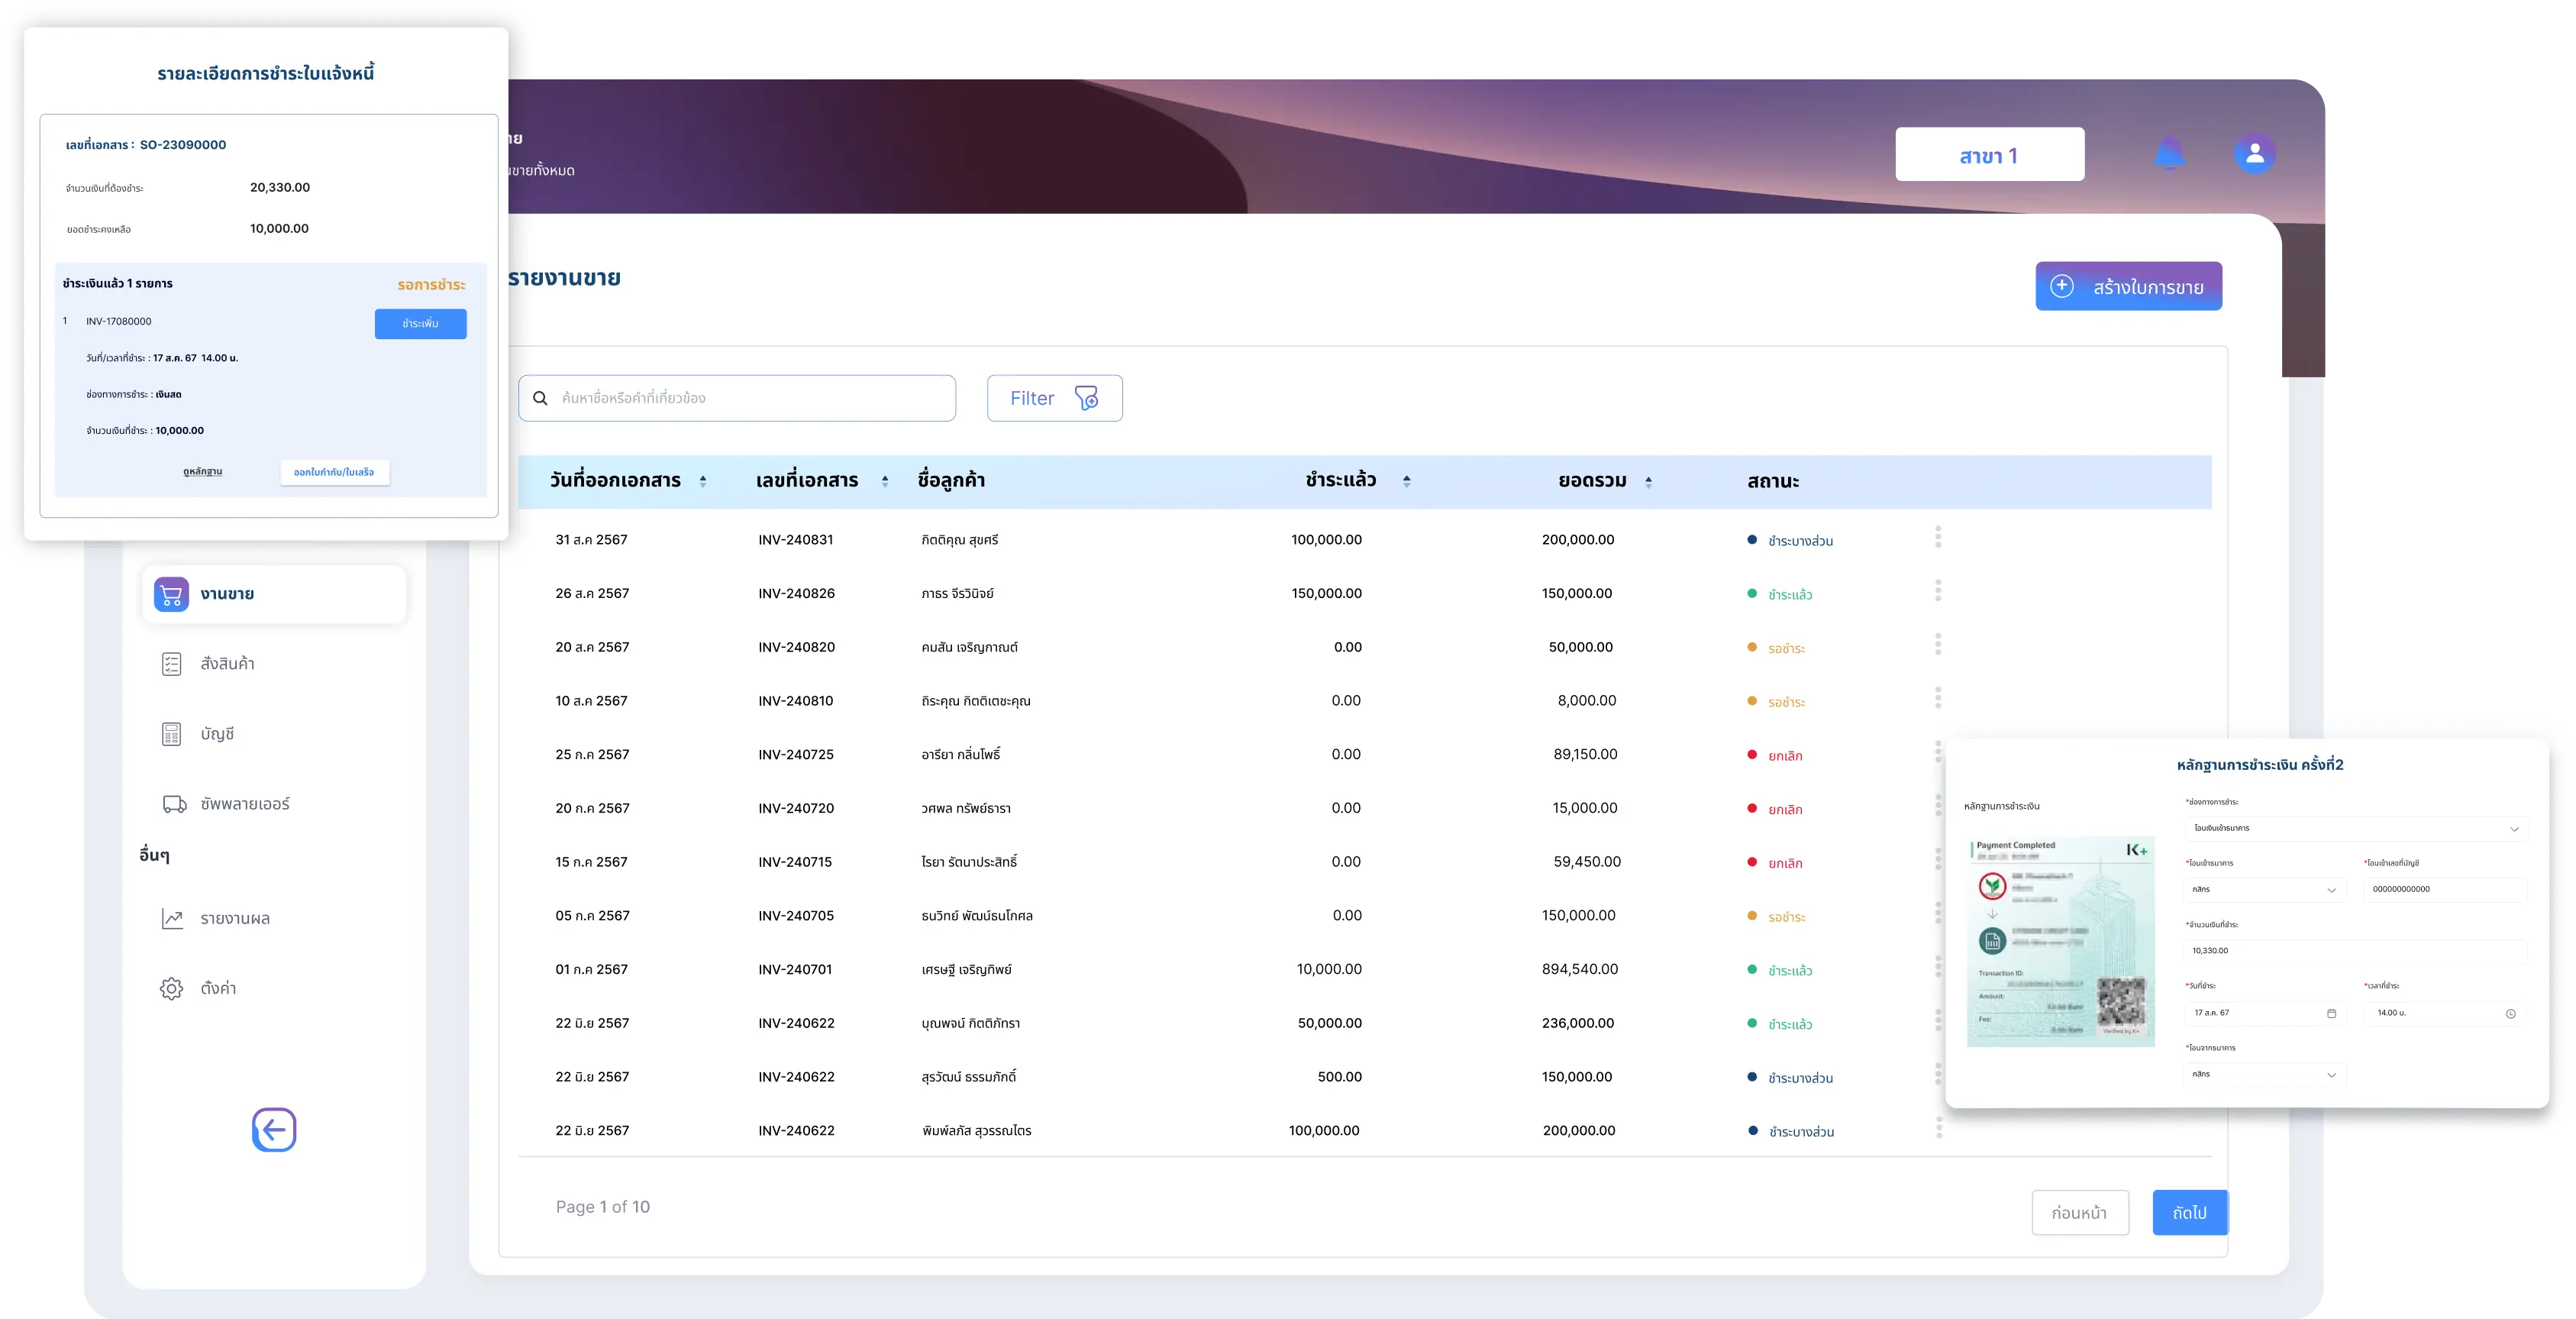
Task: Expand the ช่องทางการชำระ payment channel dropdown
Action: [x=2356, y=828]
